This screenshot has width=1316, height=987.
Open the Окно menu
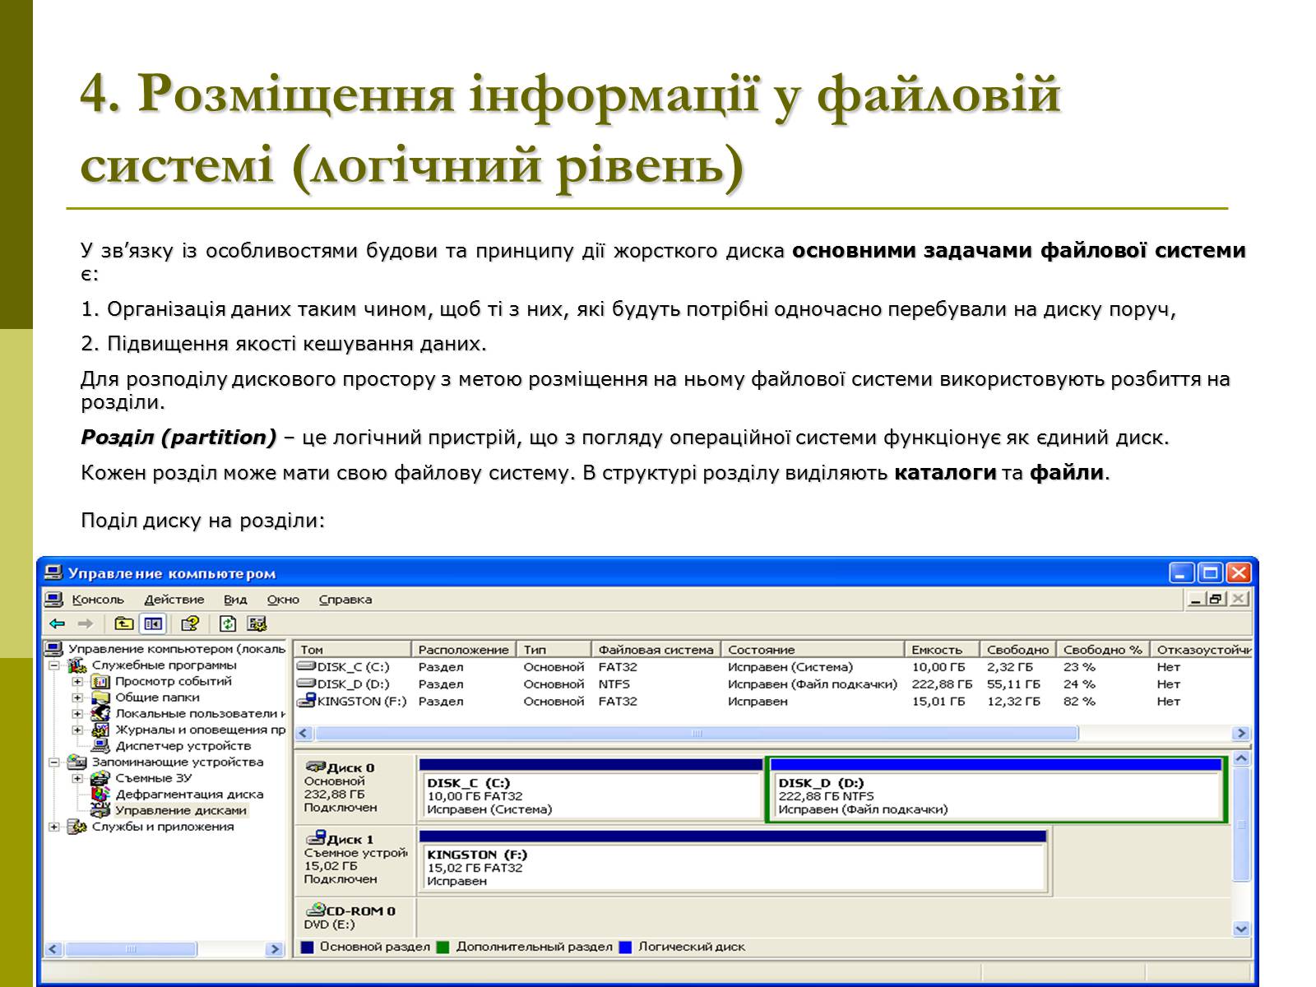coord(283,600)
